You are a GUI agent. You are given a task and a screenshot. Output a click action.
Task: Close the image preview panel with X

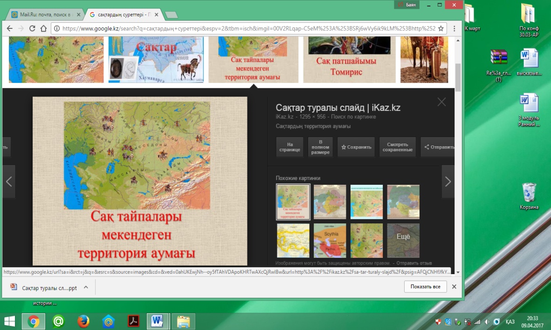(x=441, y=102)
